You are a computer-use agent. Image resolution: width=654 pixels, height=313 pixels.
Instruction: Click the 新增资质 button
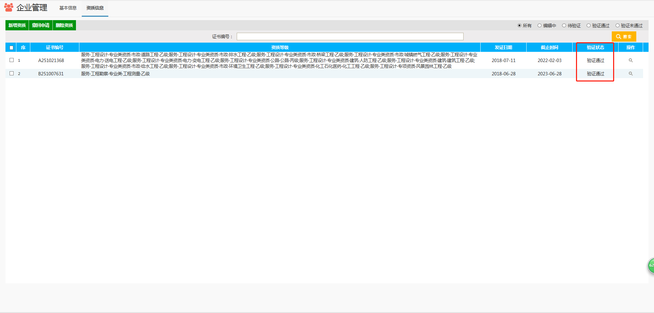point(17,25)
